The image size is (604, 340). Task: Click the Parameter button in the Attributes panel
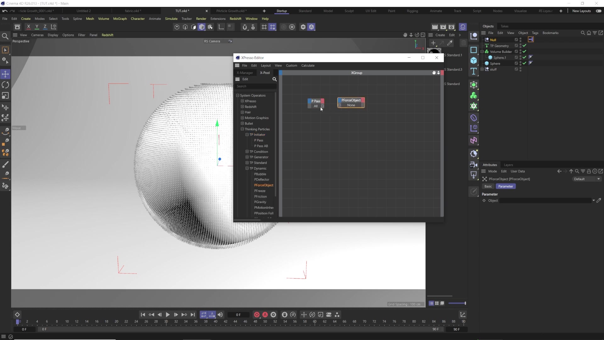(506, 186)
